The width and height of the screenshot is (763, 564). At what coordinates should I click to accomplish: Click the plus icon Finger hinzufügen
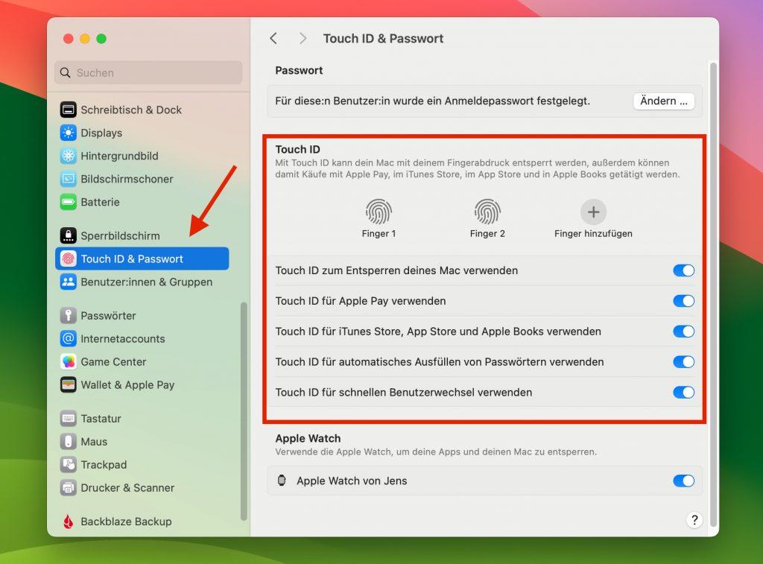pyautogui.click(x=593, y=212)
